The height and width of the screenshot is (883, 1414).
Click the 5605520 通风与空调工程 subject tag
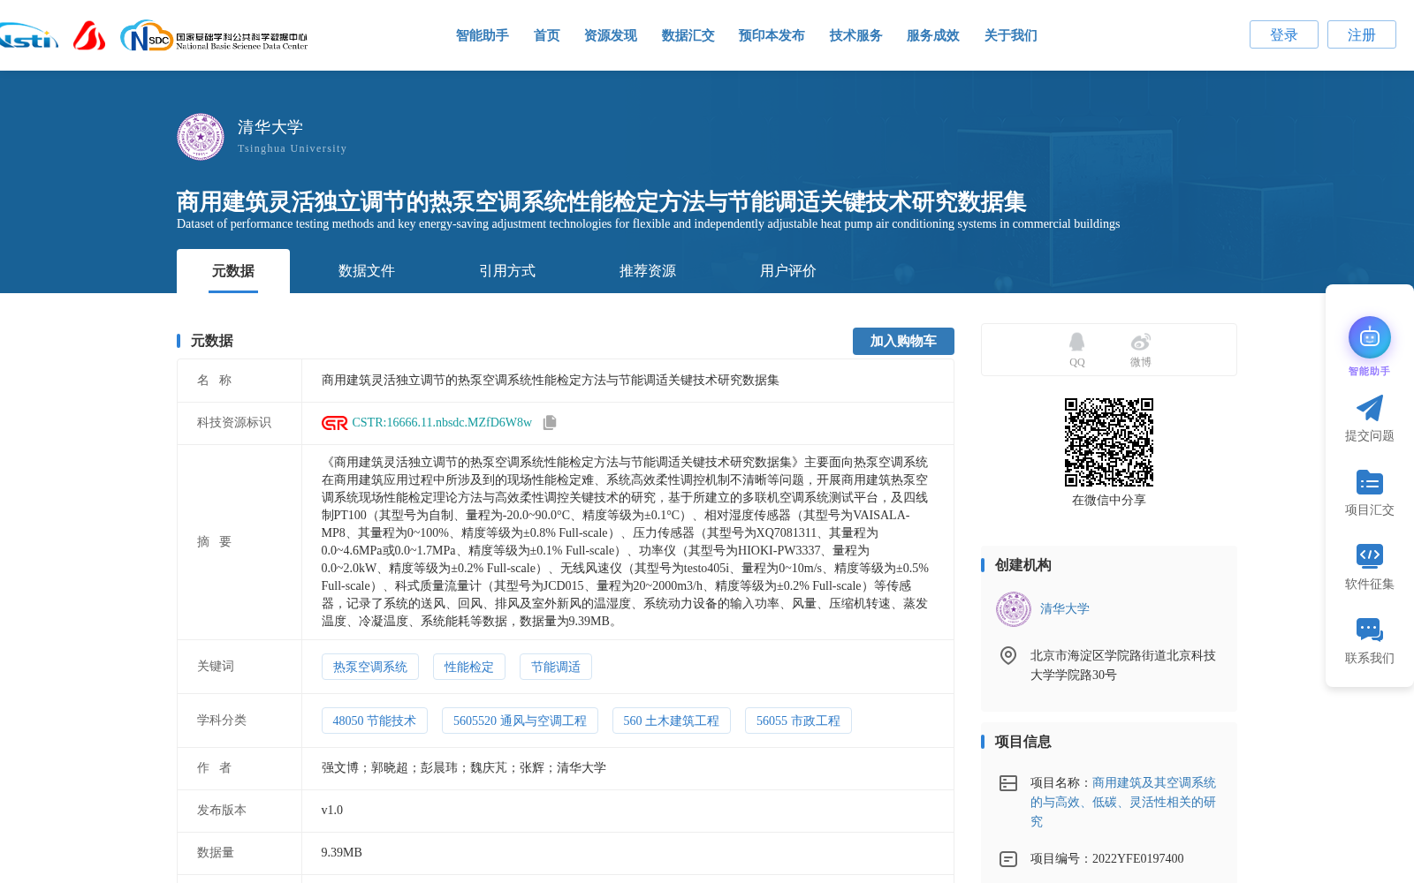click(x=520, y=721)
